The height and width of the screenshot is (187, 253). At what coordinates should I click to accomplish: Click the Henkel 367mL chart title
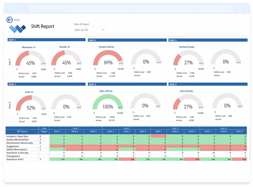(107, 47)
